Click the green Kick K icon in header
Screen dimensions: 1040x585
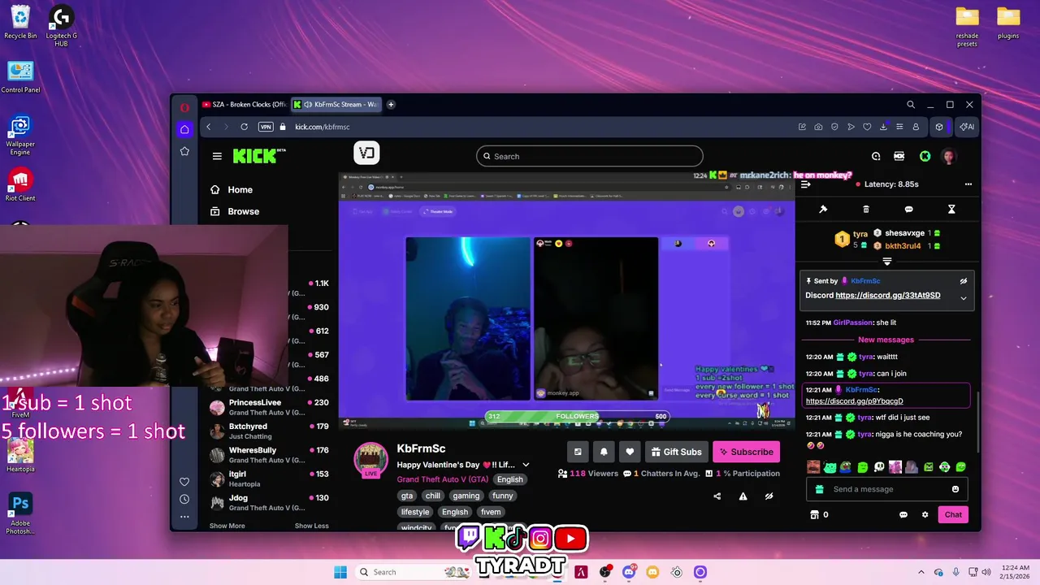click(925, 156)
